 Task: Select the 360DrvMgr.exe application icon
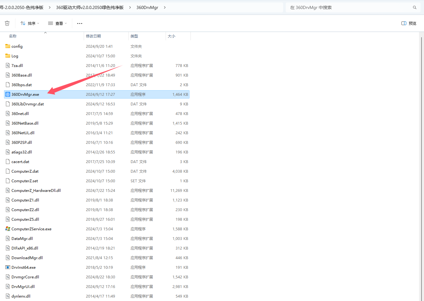(x=8, y=94)
